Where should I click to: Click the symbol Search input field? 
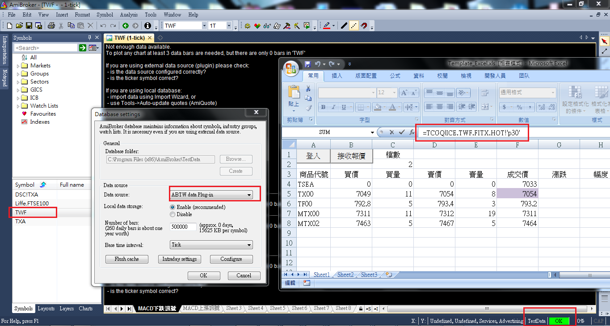[x=46, y=48]
